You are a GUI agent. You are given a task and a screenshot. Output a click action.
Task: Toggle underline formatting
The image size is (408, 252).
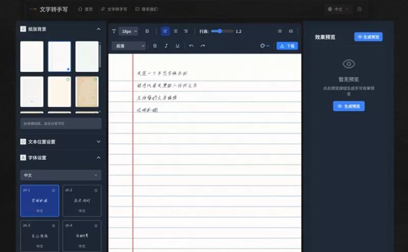click(x=177, y=45)
